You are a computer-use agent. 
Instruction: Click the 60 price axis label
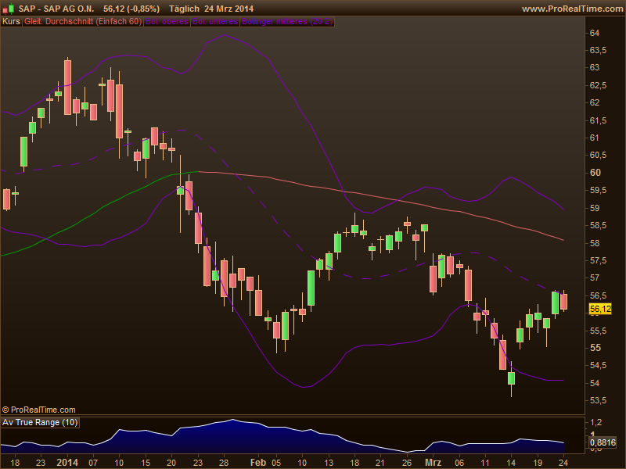pyautogui.click(x=595, y=173)
